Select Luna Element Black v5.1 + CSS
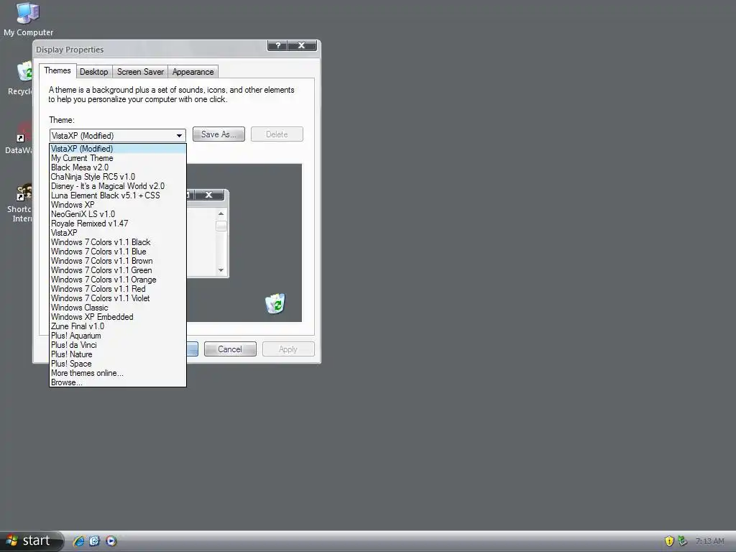 (x=118, y=195)
